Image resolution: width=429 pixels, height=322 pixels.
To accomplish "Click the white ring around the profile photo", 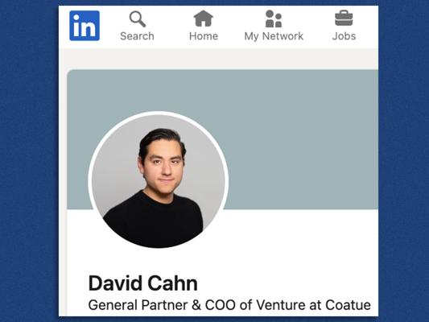I will 159,113.
